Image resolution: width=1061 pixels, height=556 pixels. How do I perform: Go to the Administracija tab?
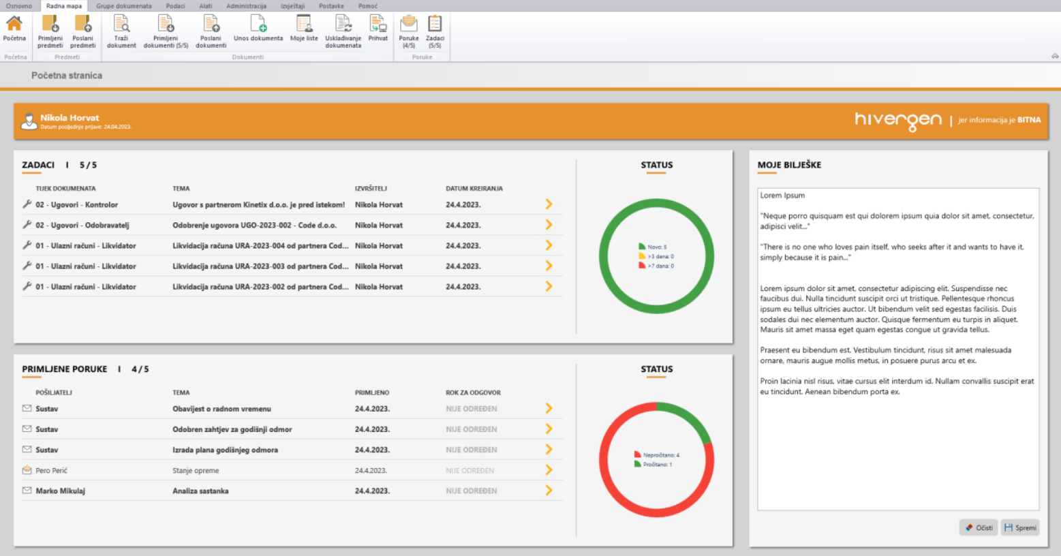[246, 6]
